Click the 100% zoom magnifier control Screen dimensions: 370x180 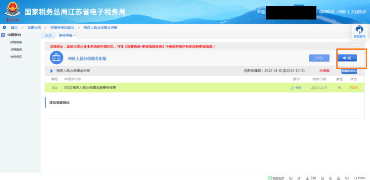pyautogui.click(x=360, y=178)
